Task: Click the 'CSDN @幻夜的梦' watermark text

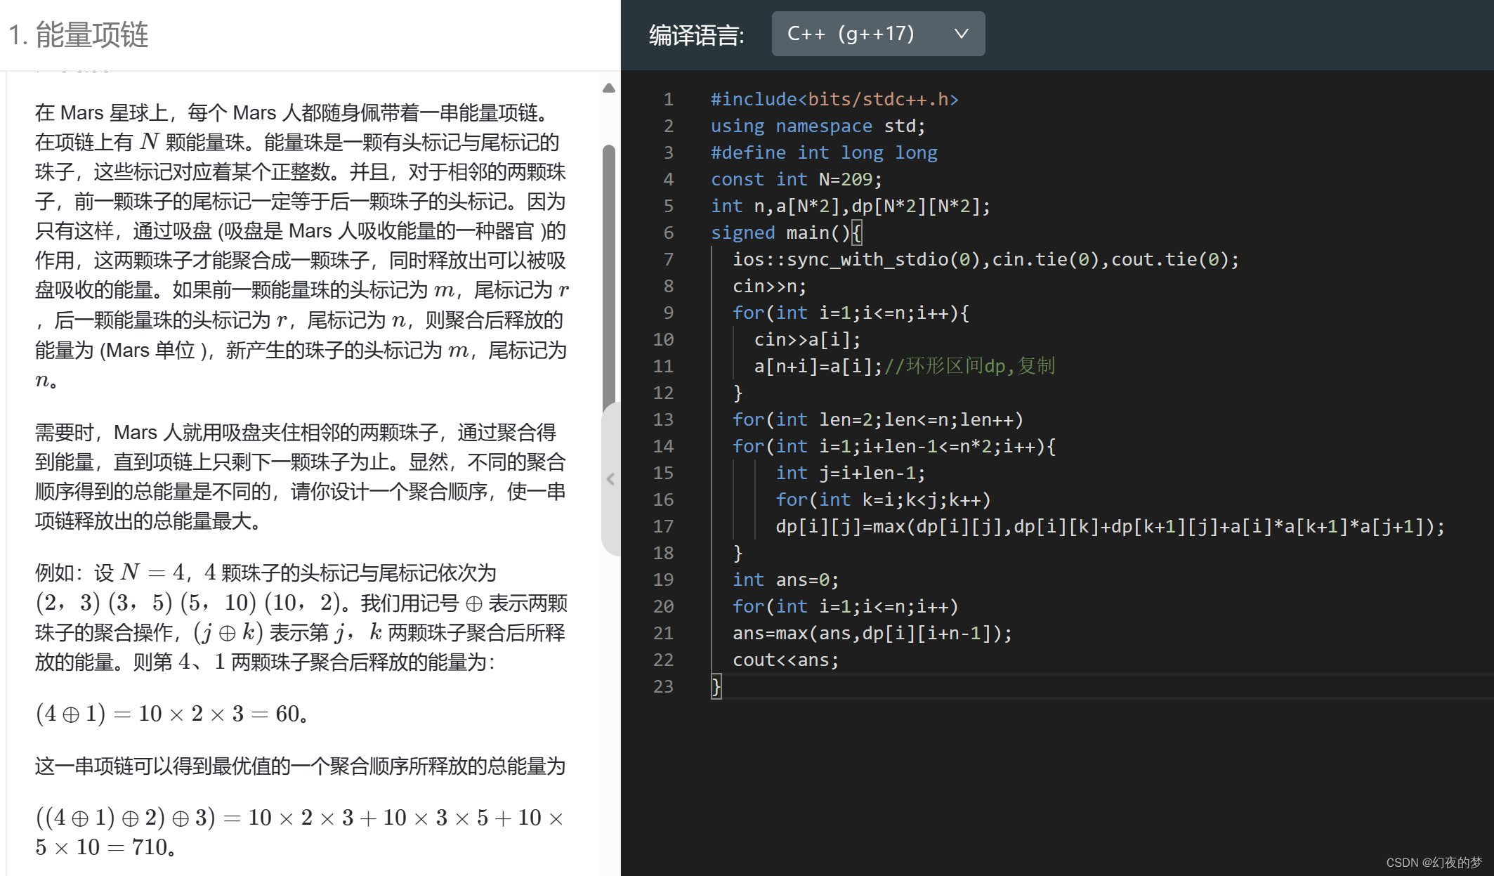Action: point(1434,862)
